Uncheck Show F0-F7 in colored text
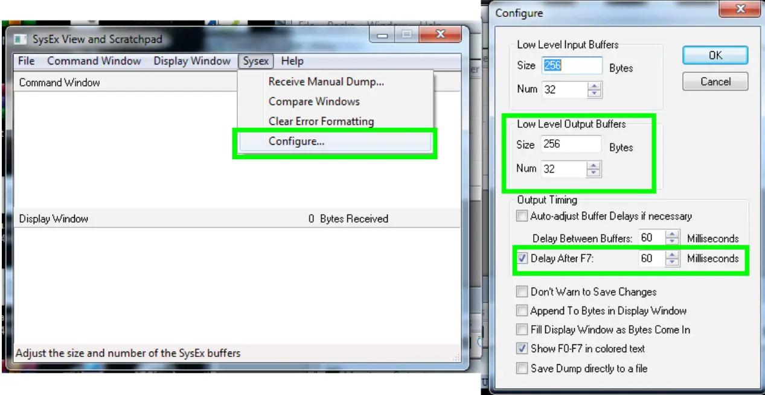This screenshot has height=395, width=765. [522, 349]
